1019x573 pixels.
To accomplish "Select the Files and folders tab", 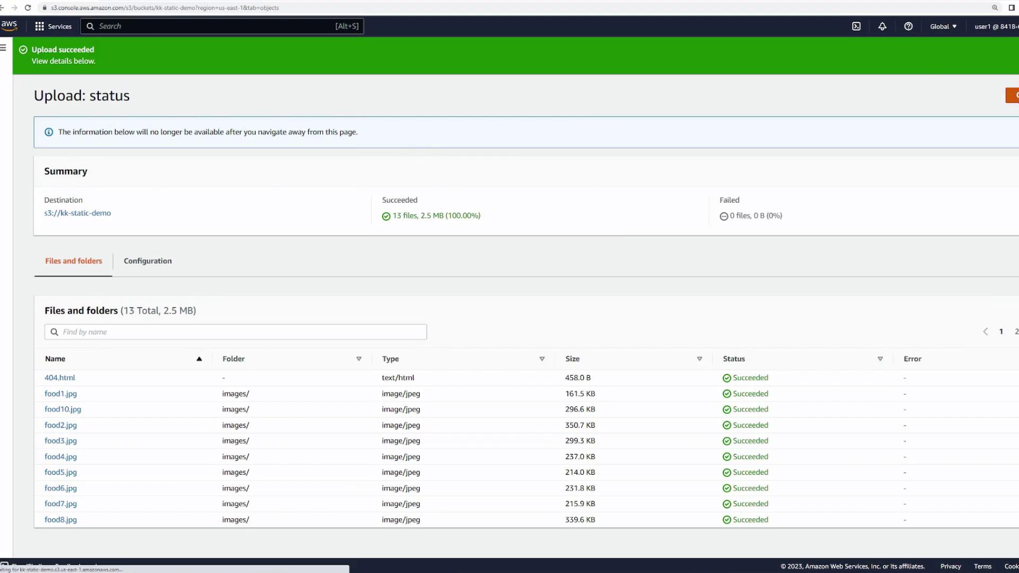I will coord(73,261).
